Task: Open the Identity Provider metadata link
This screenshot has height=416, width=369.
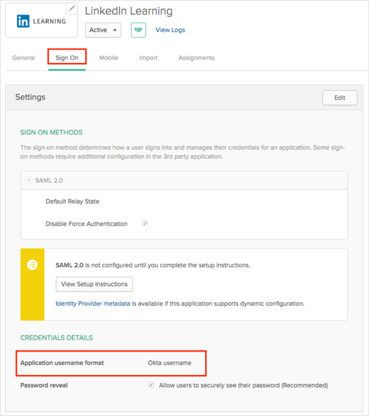Action: tap(93, 303)
